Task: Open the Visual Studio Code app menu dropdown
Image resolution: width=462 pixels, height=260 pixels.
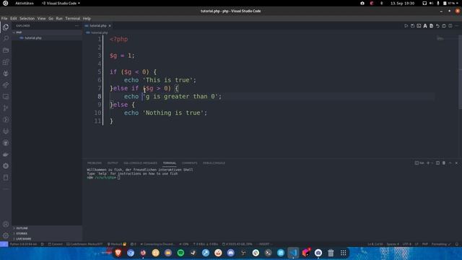Action: click(61, 3)
